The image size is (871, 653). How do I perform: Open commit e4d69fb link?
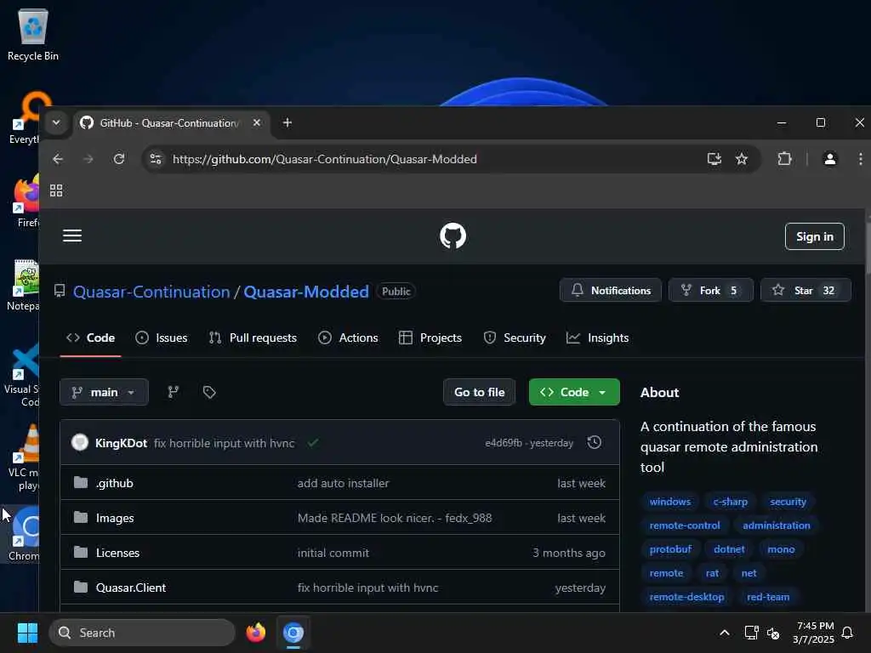504,443
